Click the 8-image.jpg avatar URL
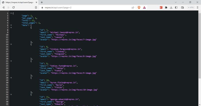This screenshot has width=201, height=106. pyautogui.click(x=74, y=56)
